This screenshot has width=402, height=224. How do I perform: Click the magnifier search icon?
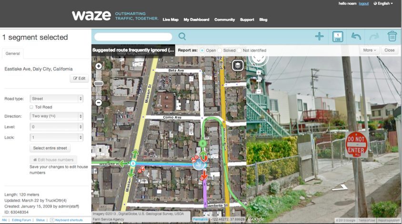click(182, 37)
